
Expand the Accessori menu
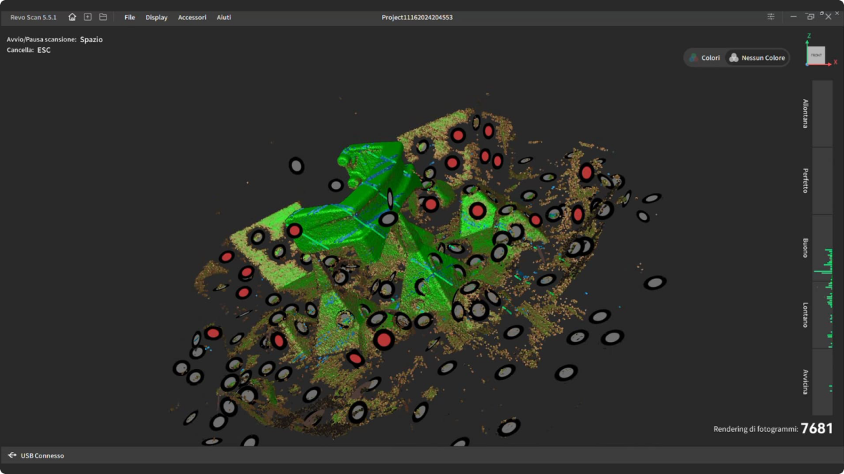[192, 17]
